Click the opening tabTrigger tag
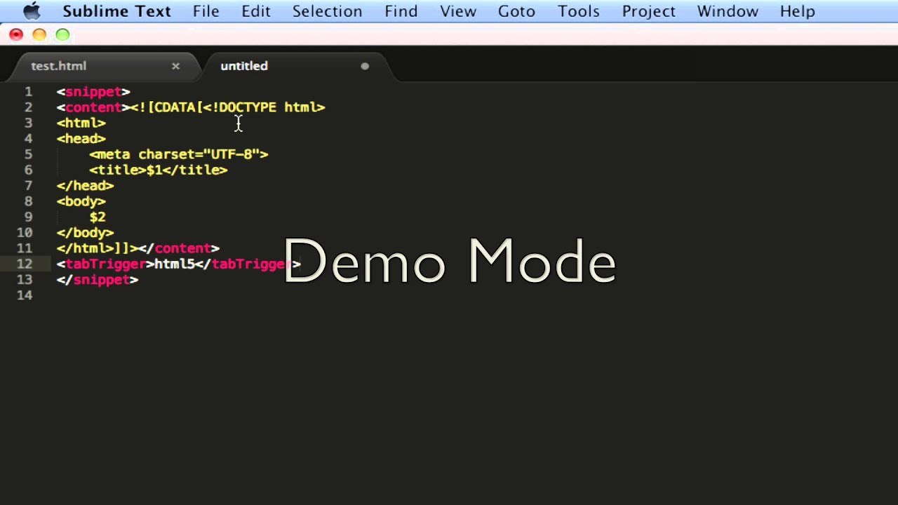 pos(106,264)
